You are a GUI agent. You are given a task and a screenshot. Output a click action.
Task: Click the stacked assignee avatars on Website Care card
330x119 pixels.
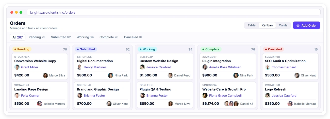coord(231,104)
